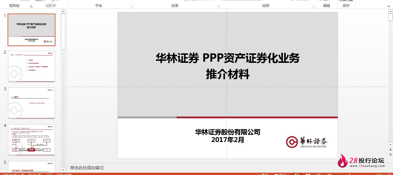Select slide 2 CONTENTS thumbnail
This screenshot has height=175, width=393.
(31, 67)
